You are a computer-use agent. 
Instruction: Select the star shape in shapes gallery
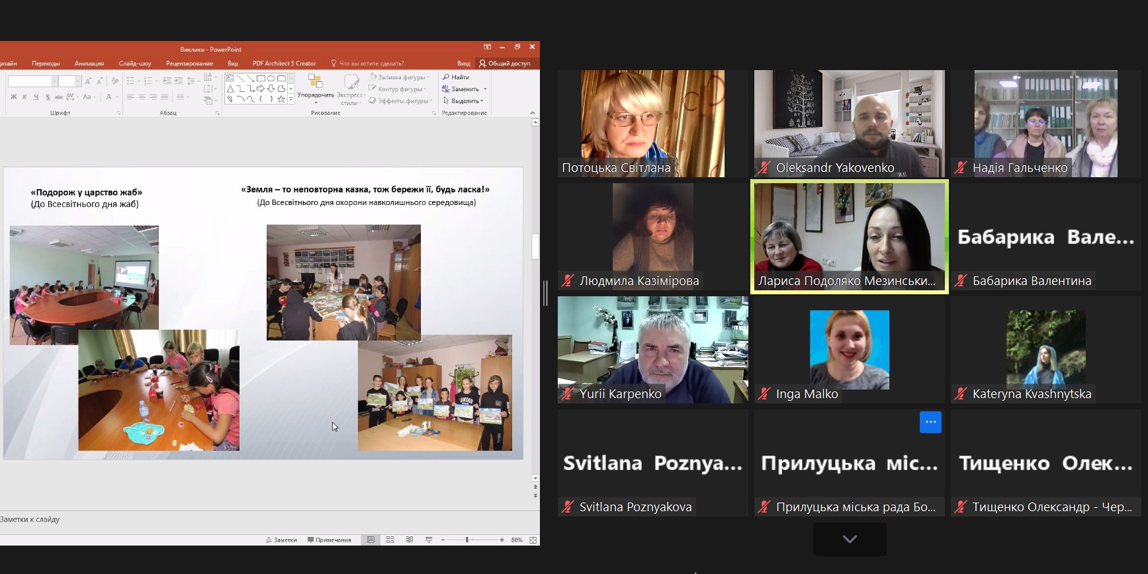coord(281,99)
